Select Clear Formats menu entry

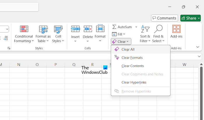pos(132,58)
